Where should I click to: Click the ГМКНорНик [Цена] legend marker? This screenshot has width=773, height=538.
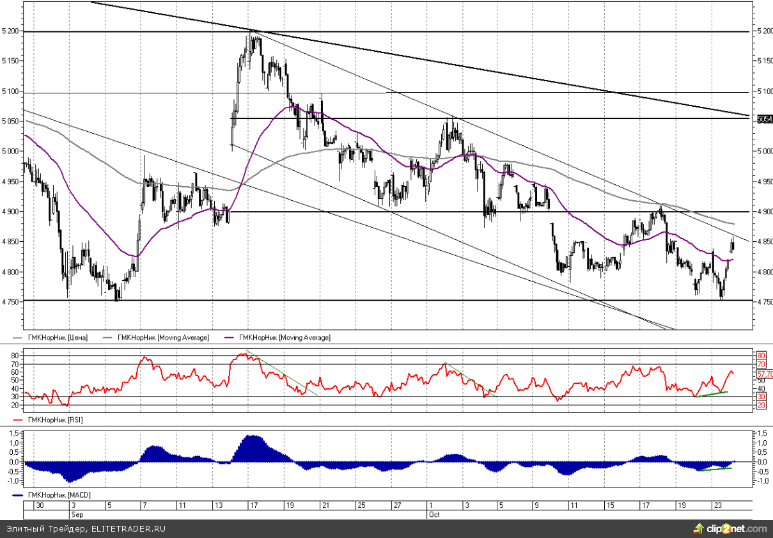click(18, 337)
